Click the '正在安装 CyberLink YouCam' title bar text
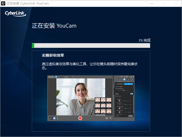This screenshot has height=137, width=182. point(28,3)
